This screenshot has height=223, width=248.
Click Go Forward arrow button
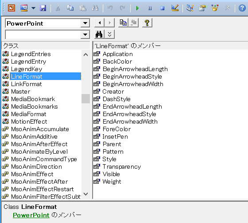[110, 23]
